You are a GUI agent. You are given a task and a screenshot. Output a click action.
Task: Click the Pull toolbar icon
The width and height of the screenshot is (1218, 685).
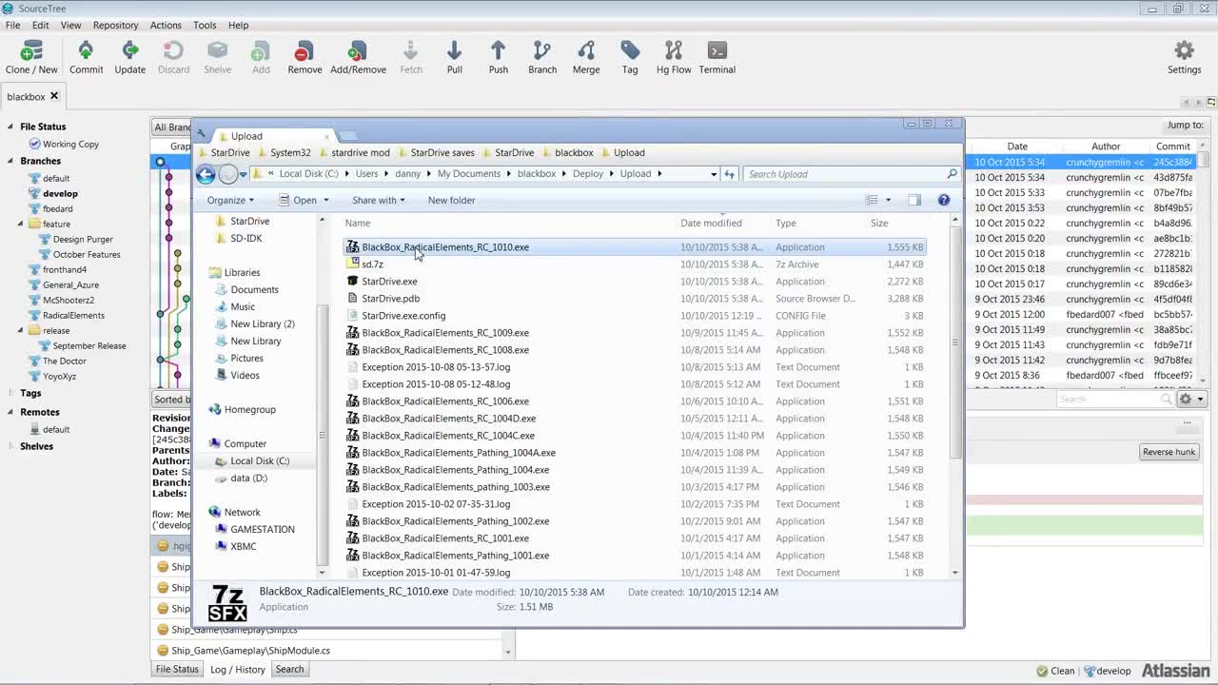(454, 57)
